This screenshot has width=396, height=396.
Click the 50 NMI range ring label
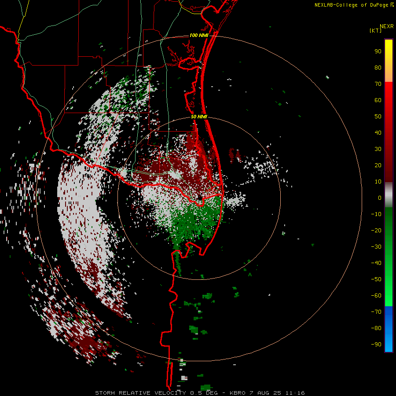[199, 117]
